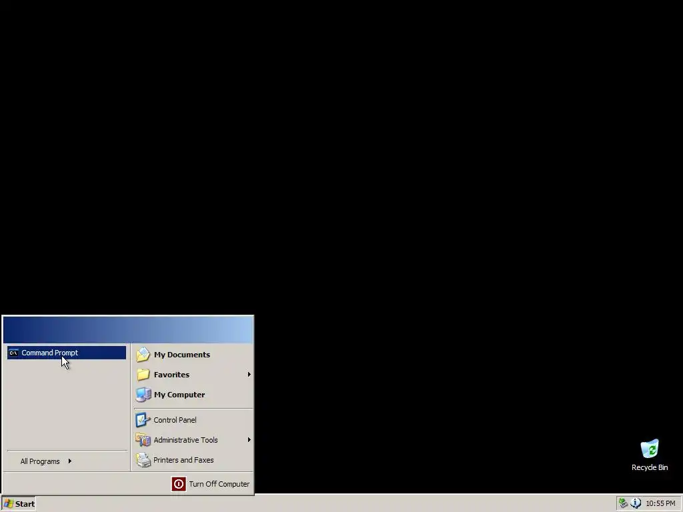683x512 pixels.
Task: Open the Favorites menu entry
Action: (x=193, y=375)
